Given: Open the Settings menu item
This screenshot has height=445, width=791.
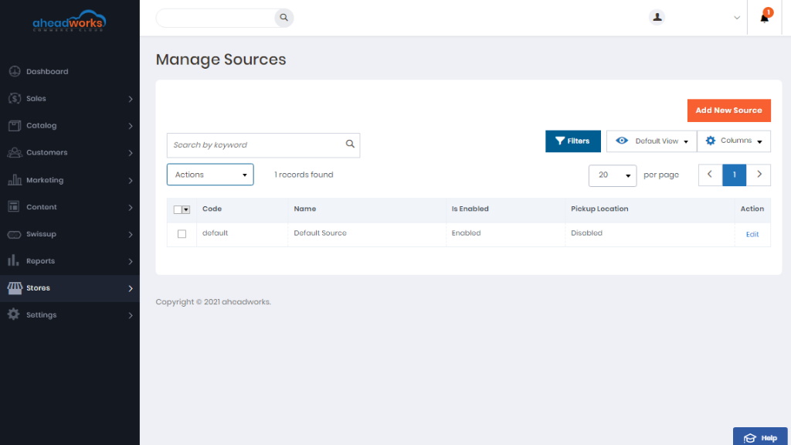Looking at the screenshot, I should click(x=70, y=315).
